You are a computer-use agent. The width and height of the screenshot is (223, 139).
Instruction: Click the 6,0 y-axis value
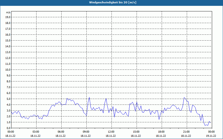(x=9, y=93)
